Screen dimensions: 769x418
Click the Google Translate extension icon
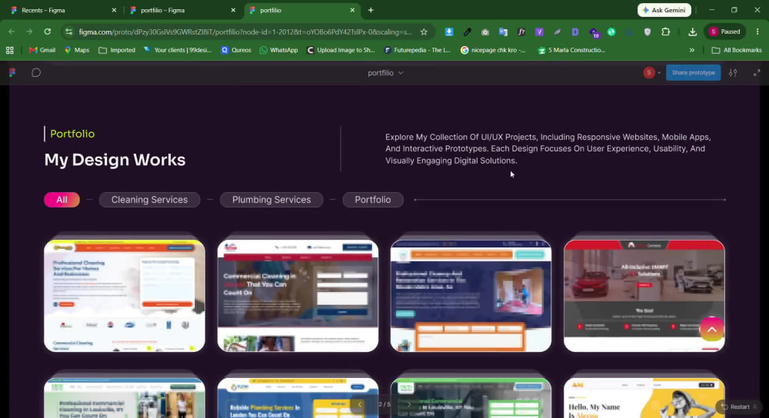pos(503,32)
